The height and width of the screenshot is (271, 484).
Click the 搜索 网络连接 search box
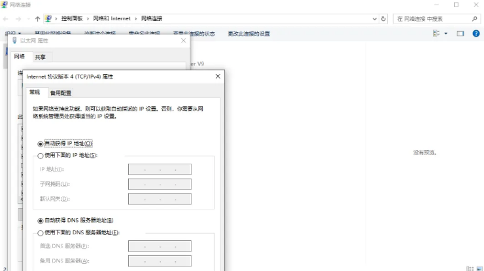[432, 19]
